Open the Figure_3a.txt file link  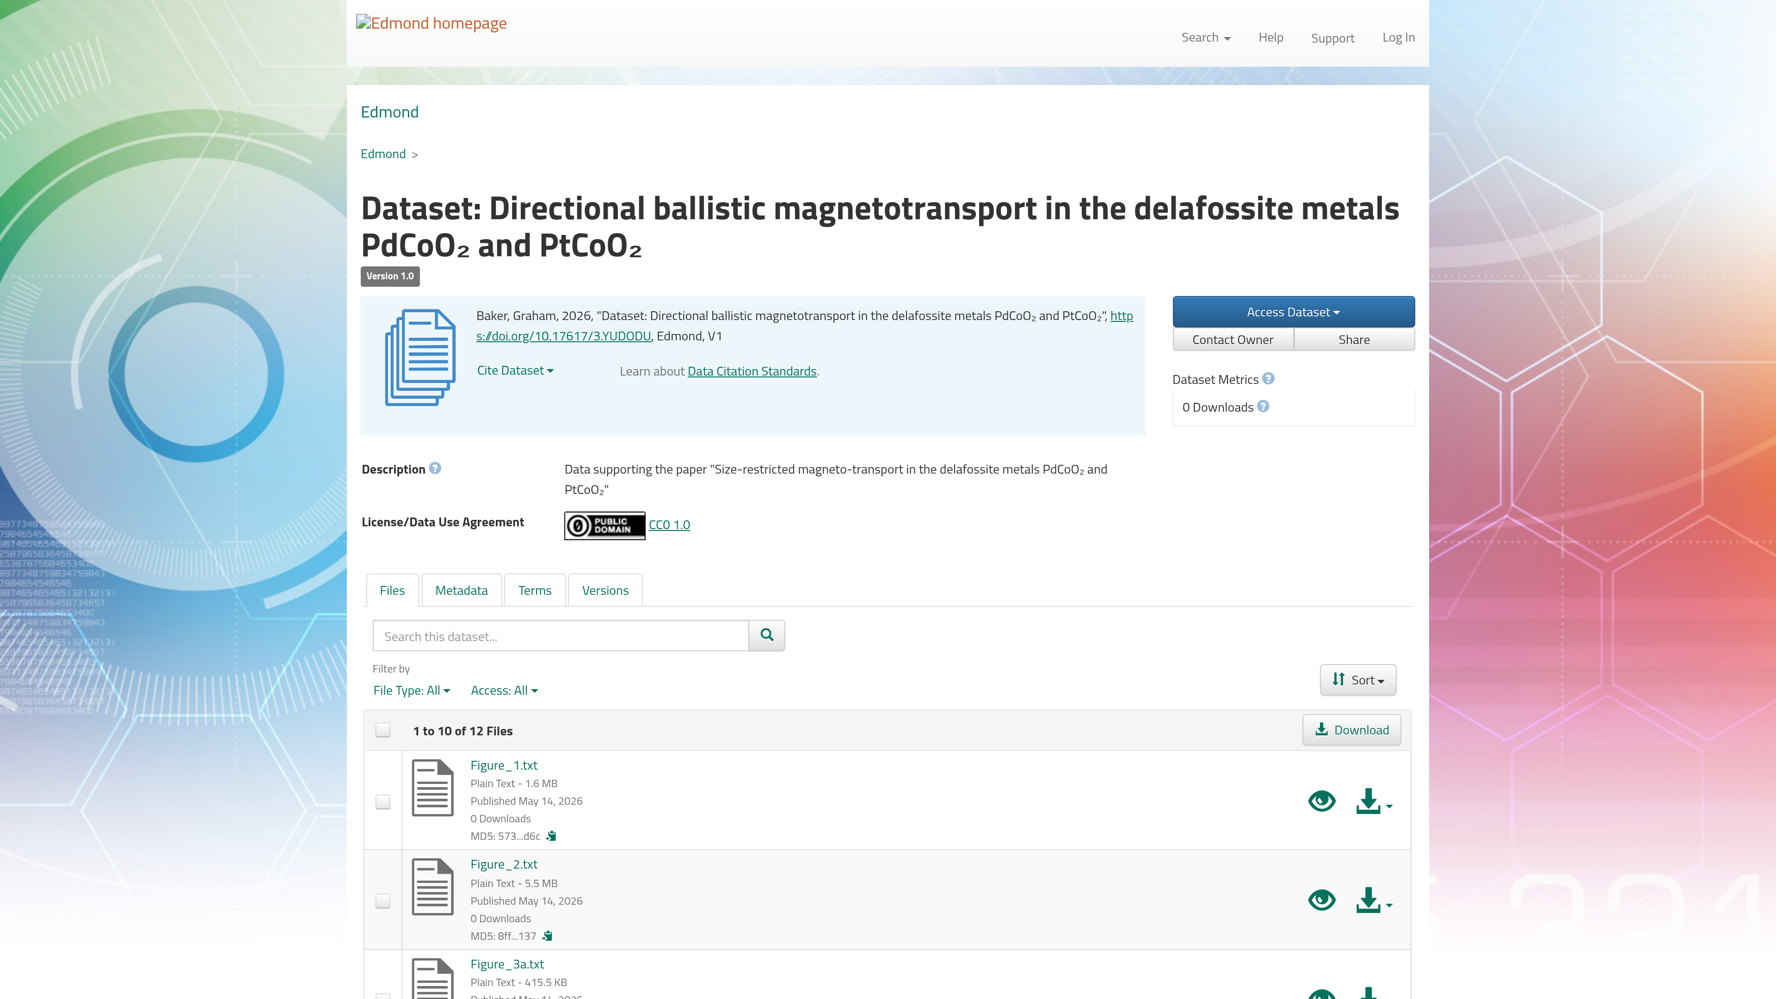tap(507, 964)
